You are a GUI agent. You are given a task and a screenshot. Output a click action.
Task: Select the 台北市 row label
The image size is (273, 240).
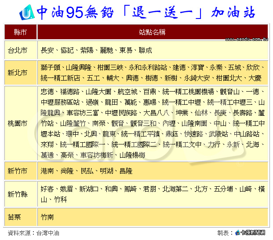(x=18, y=50)
